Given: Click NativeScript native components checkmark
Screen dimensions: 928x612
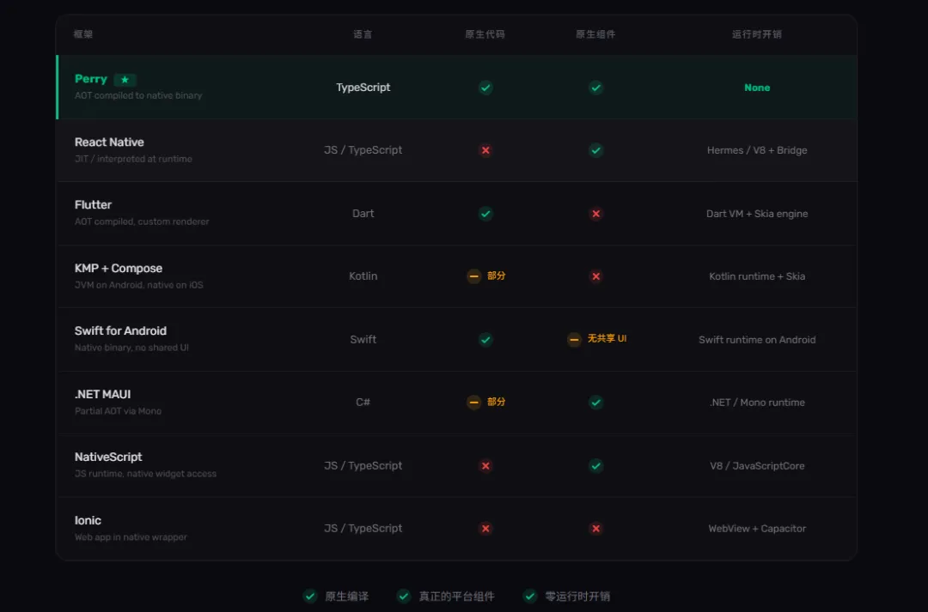Looking at the screenshot, I should coord(596,466).
